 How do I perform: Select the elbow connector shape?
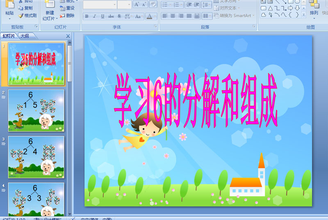277,8
